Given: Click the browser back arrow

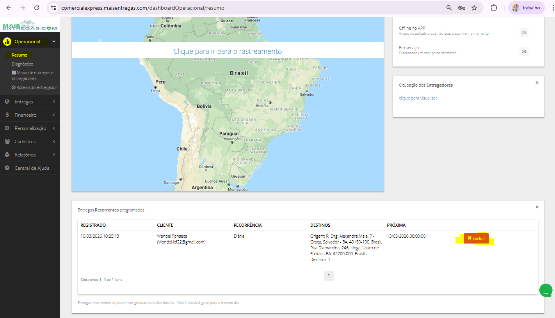Looking at the screenshot, I should pos(9,8).
